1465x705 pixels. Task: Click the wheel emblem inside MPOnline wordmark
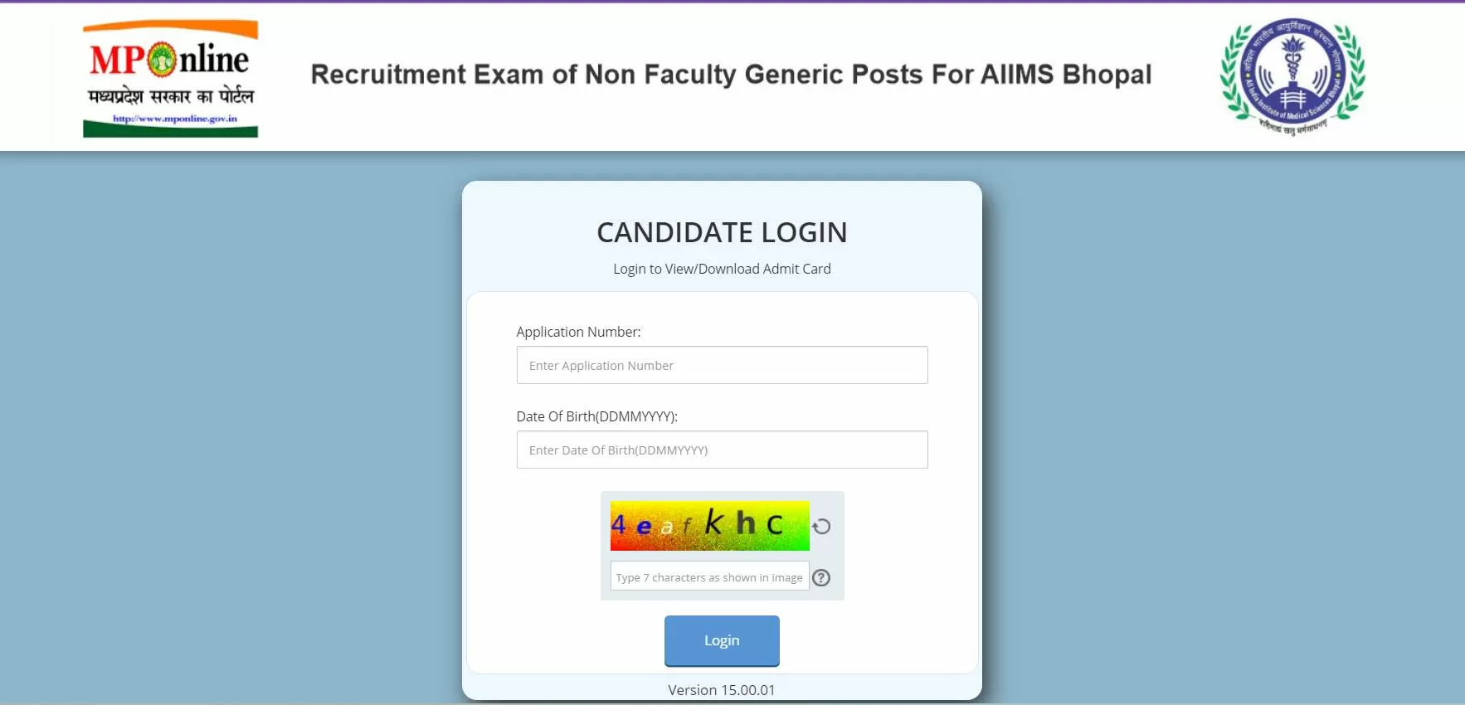click(x=163, y=60)
